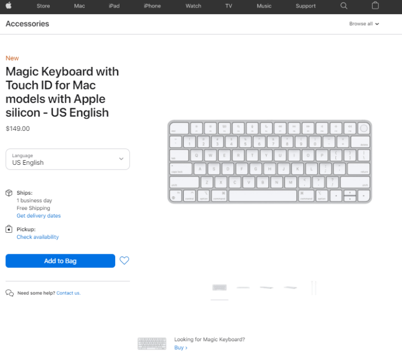402x361 pixels.
Task: Click the Check availability link
Action: pos(38,237)
